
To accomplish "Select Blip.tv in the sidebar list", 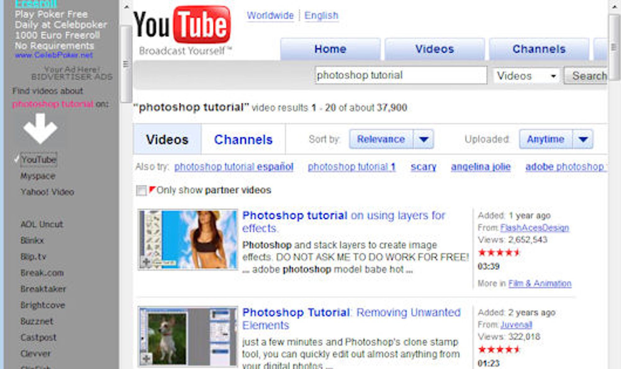I will coord(33,257).
